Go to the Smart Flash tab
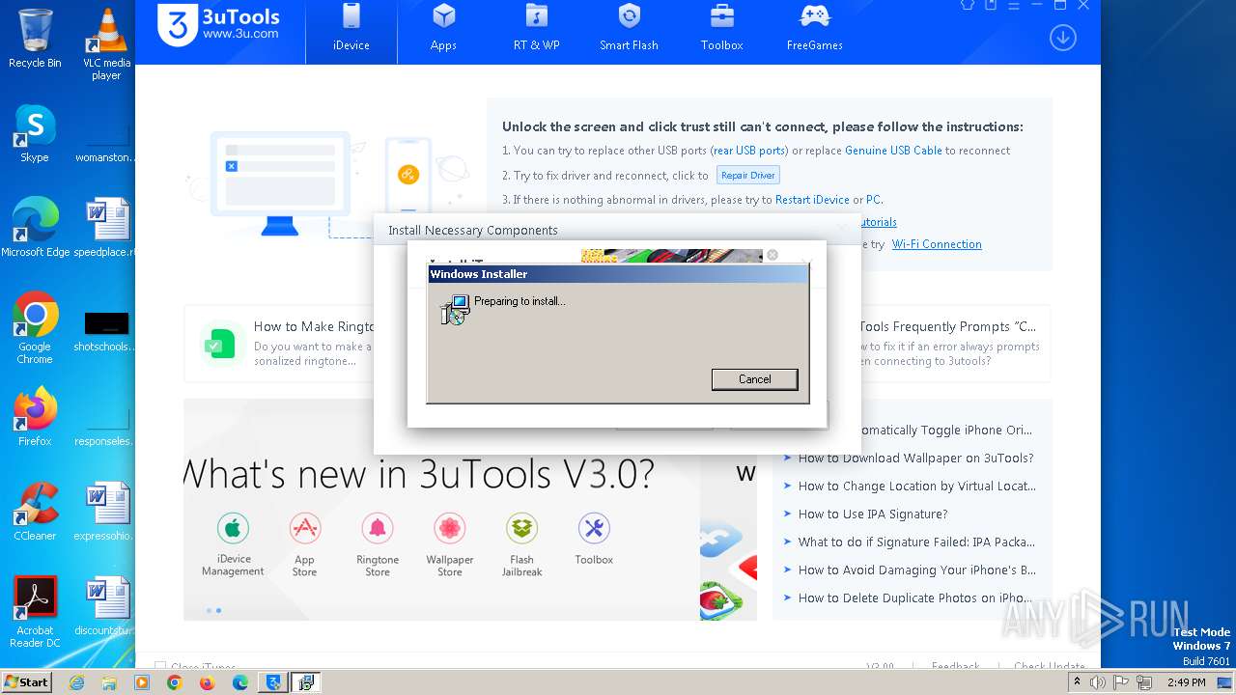The image size is (1236, 695). (x=629, y=29)
